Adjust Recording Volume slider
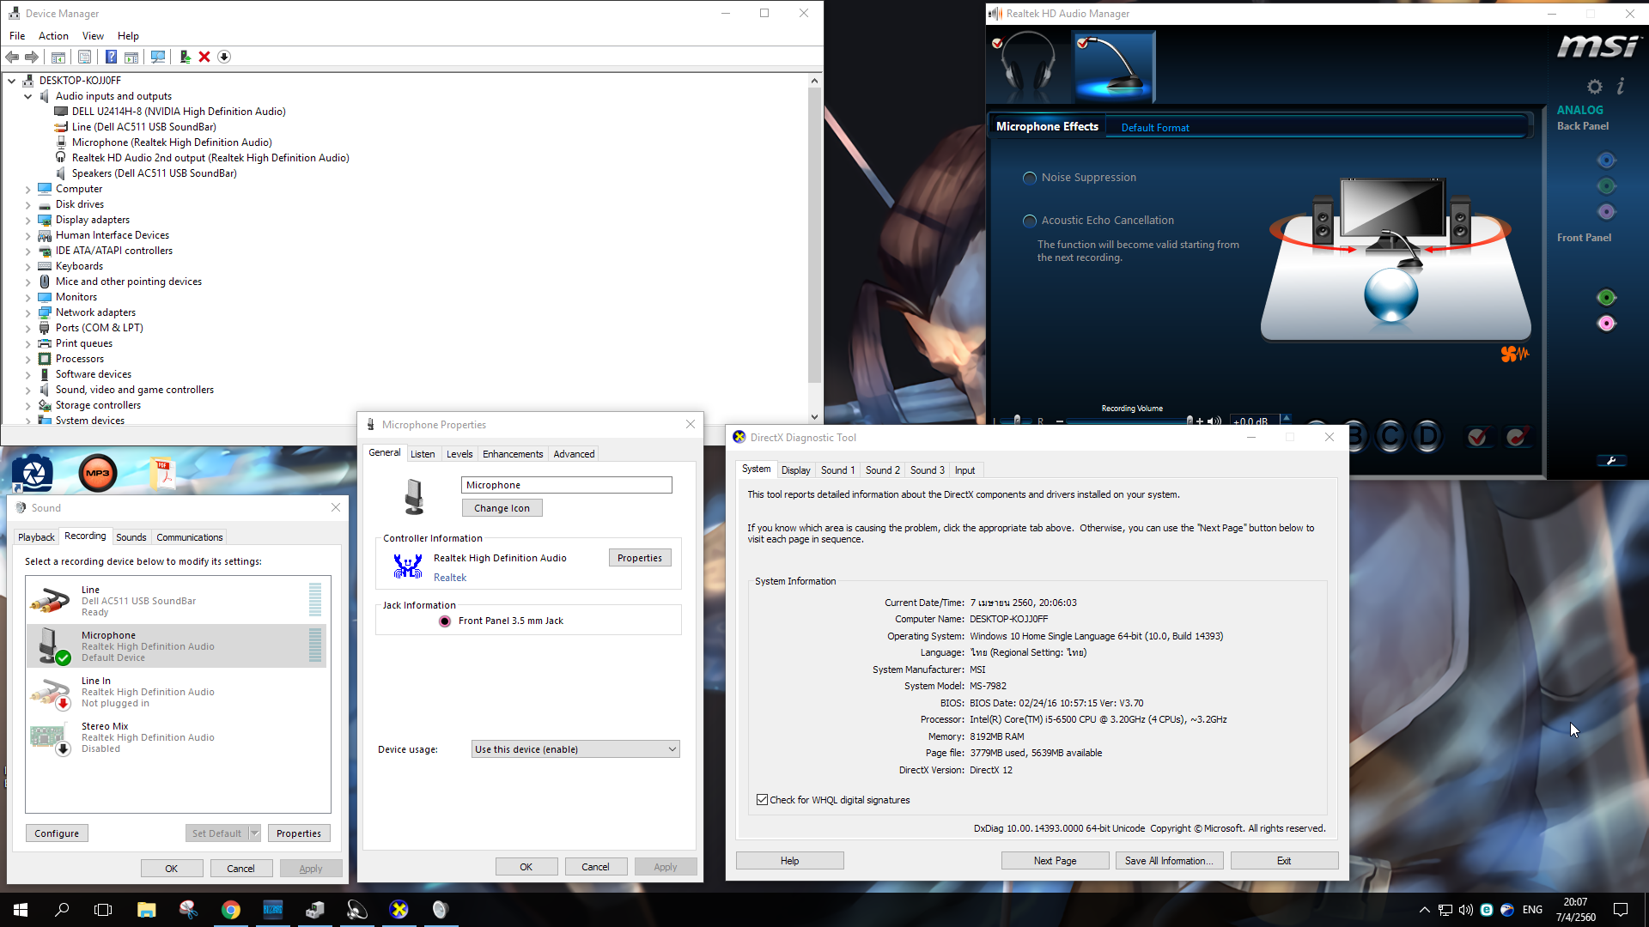1649x927 pixels. [x=1190, y=421]
